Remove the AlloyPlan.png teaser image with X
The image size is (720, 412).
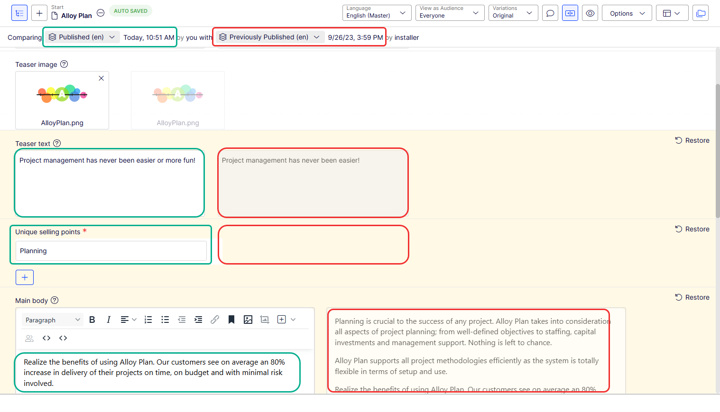point(101,78)
